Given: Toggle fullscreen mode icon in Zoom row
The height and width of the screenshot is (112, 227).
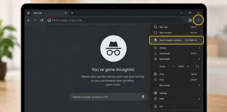Looking at the screenshot, I should (197, 66).
